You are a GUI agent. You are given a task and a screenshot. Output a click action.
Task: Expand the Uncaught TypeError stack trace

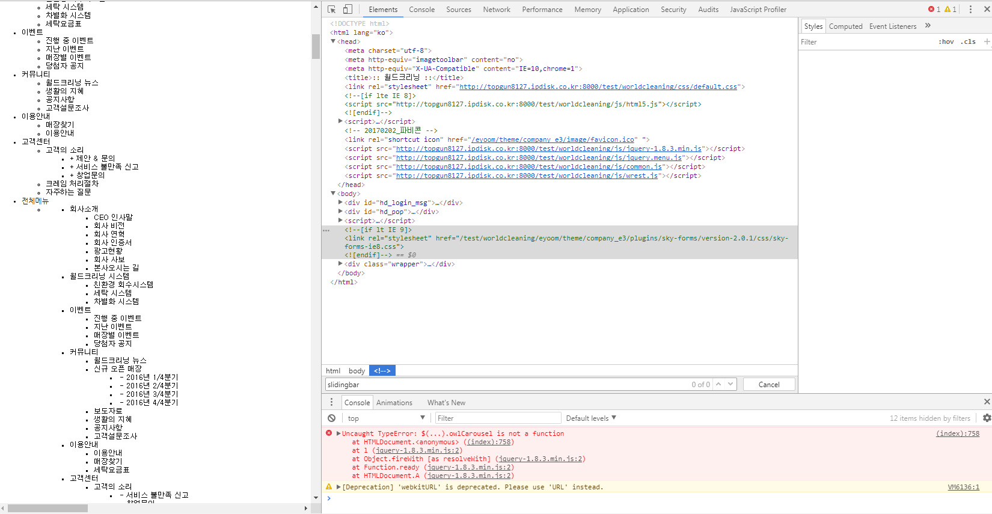point(338,433)
